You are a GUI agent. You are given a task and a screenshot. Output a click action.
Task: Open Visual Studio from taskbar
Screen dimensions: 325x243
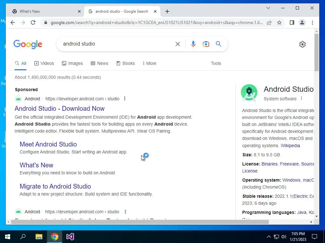pyautogui.click(x=70, y=237)
